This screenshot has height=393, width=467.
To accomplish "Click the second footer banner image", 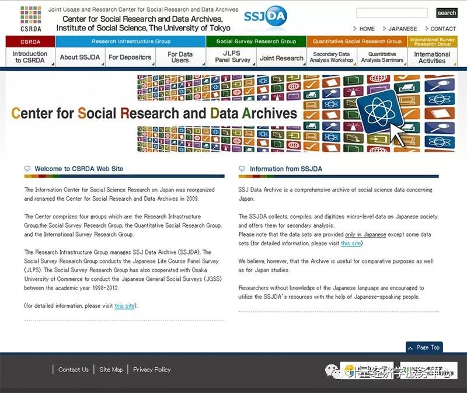I will pyautogui.click(x=428, y=370).
